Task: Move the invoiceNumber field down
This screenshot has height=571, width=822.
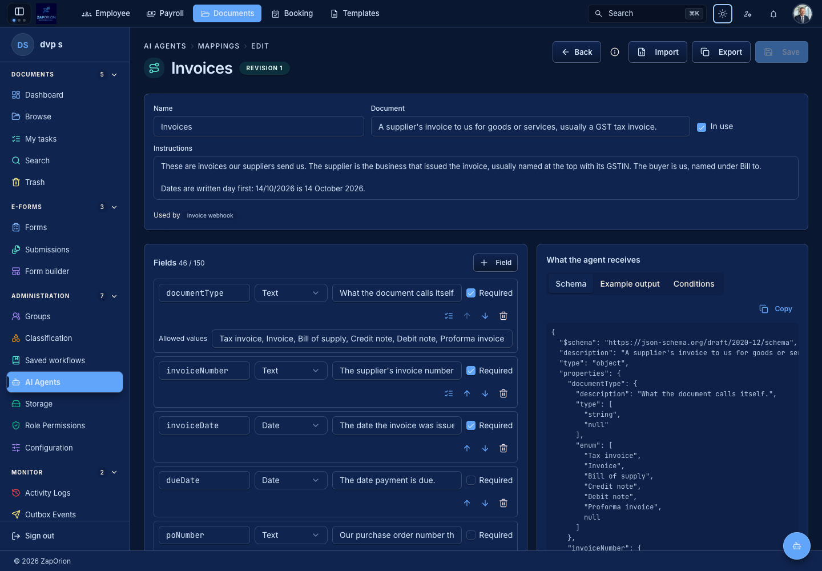Action: click(485, 393)
